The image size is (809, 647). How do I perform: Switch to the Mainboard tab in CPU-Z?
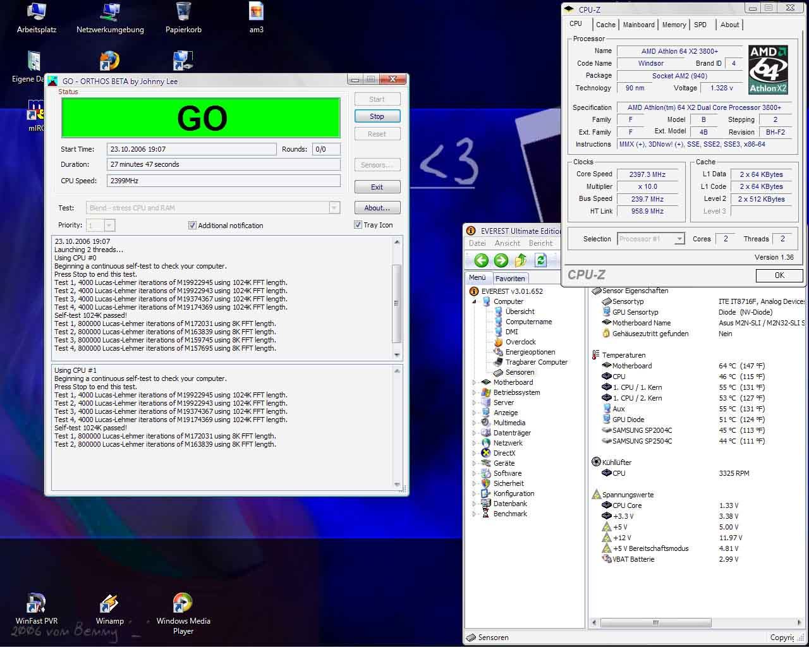[x=638, y=25]
